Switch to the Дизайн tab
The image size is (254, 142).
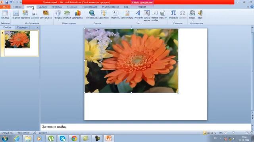[x=43, y=7]
